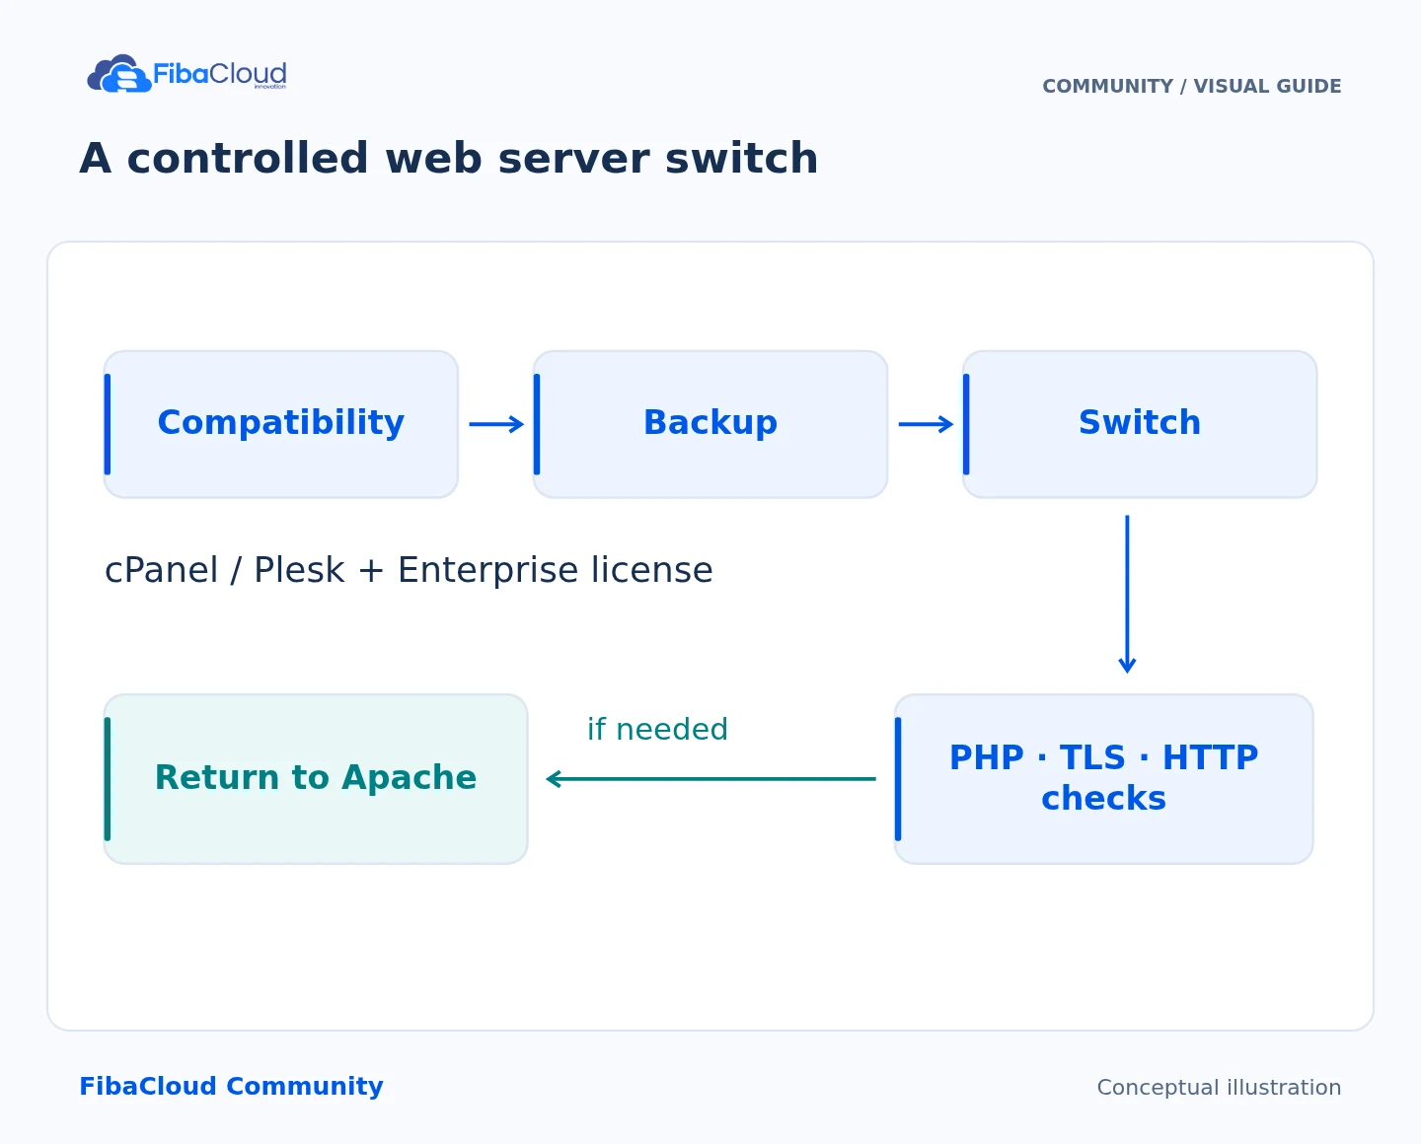Click the 'if needed' label

[x=657, y=730]
